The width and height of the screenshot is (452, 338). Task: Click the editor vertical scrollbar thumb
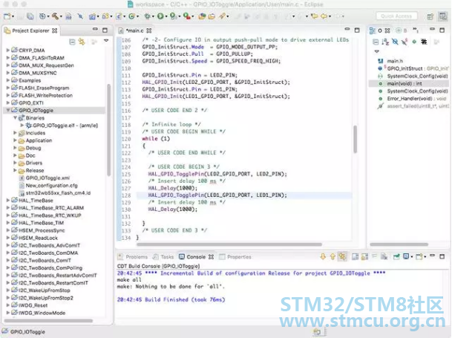tap(355, 139)
